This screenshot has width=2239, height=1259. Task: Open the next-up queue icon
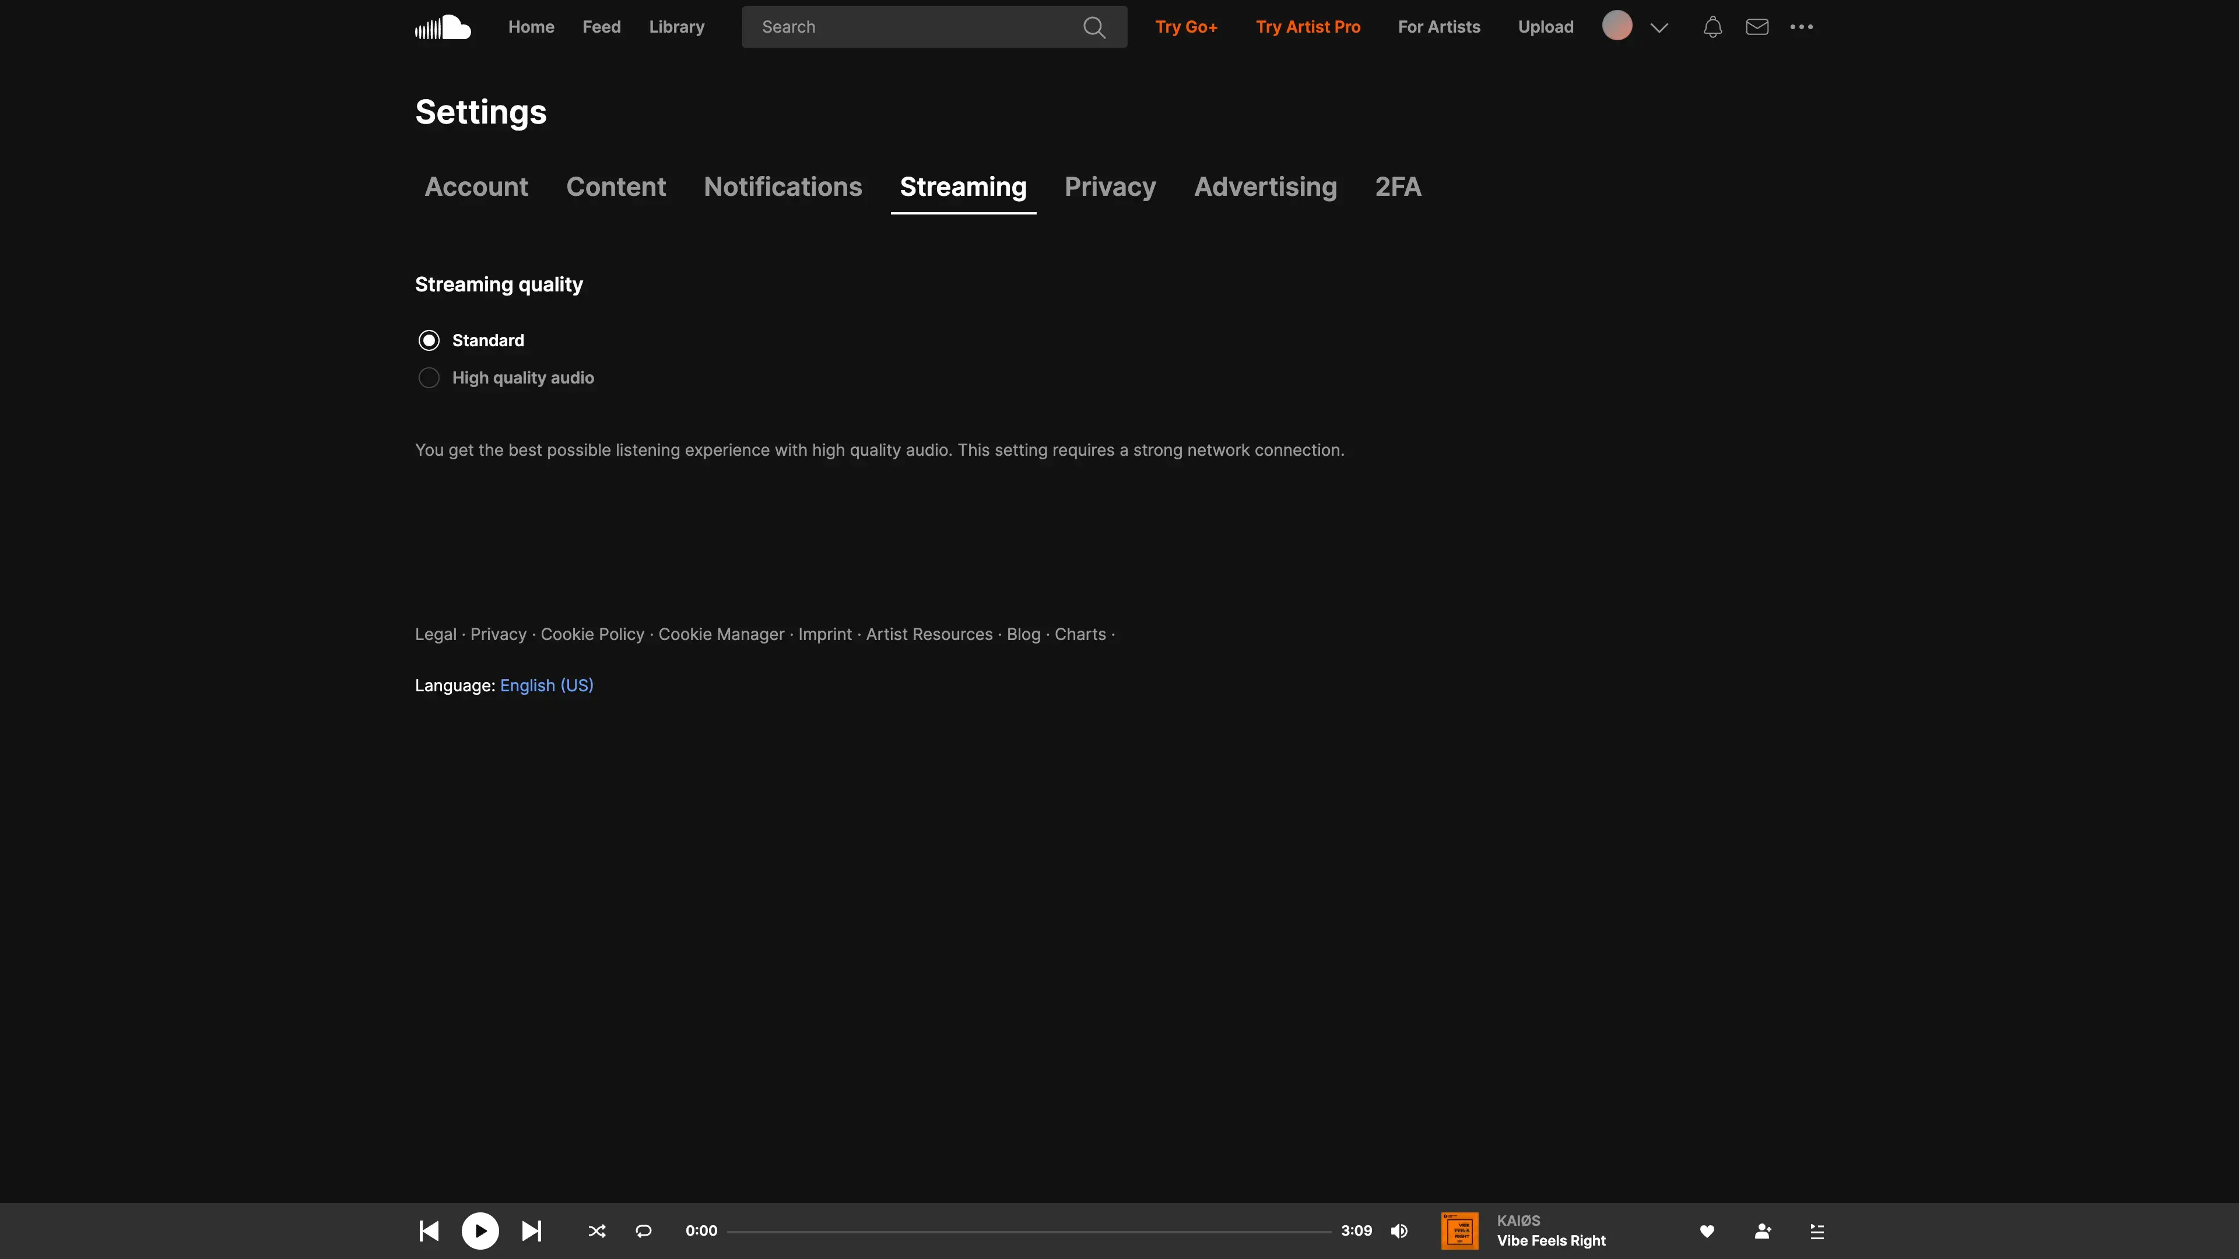1817,1230
